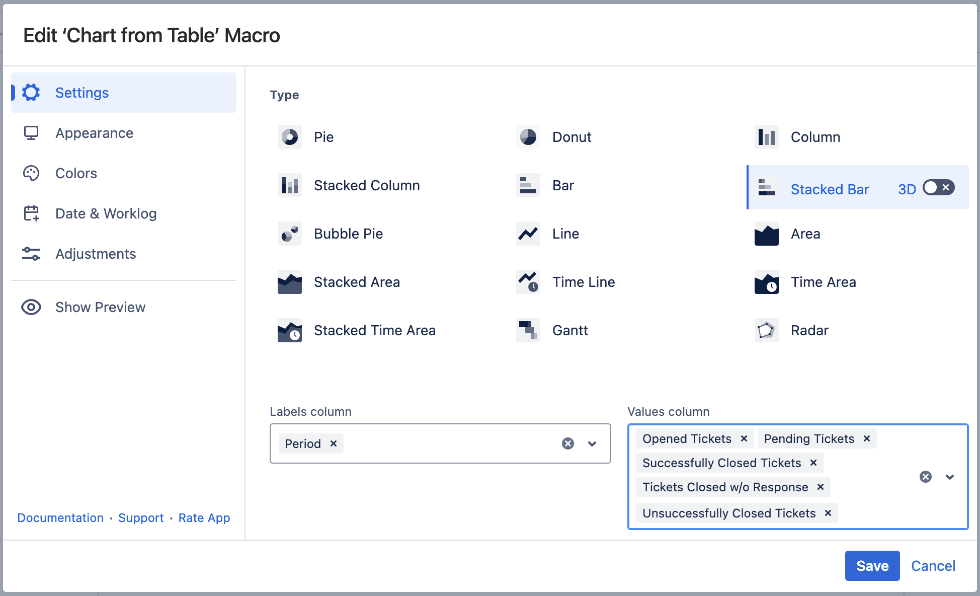Image resolution: width=980 pixels, height=596 pixels.
Task: Choose the Bubble Pie chart icon
Action: point(290,234)
